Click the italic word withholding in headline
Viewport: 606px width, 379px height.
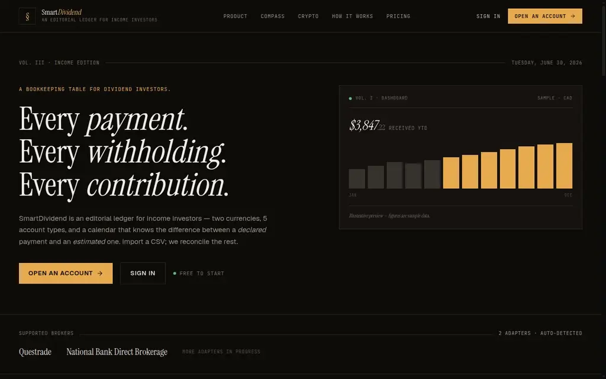pos(156,153)
